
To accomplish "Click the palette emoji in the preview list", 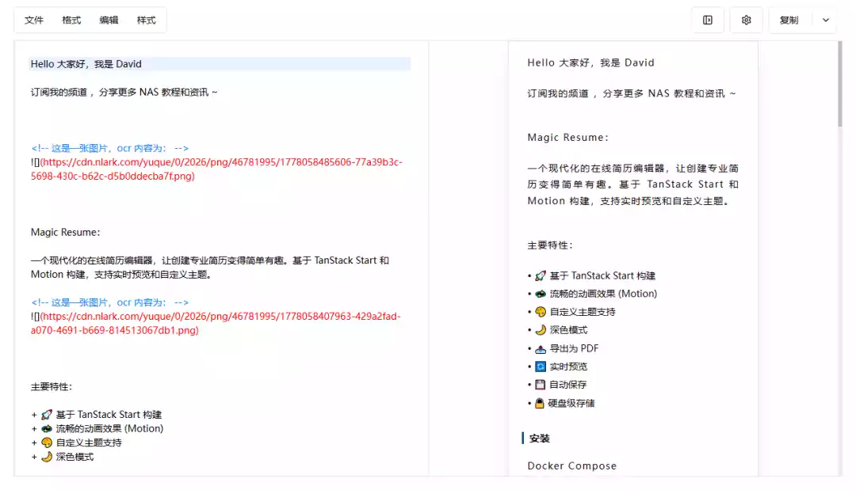I will 541,312.
